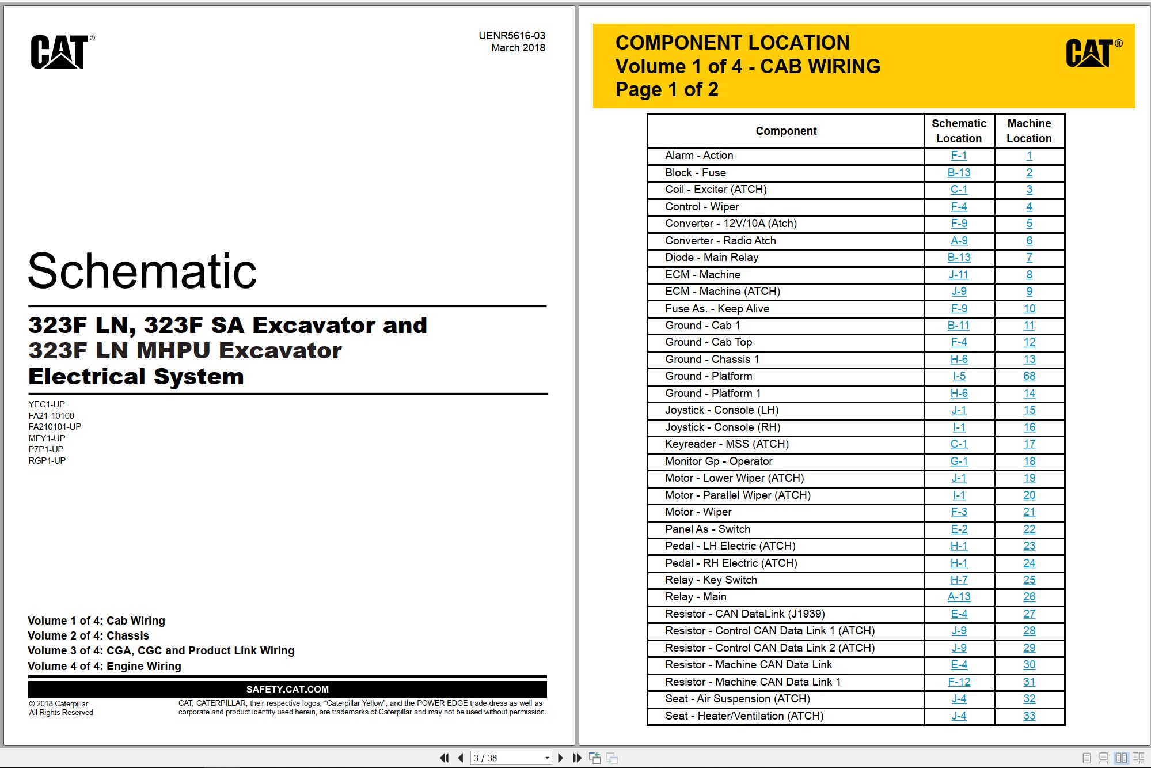The height and width of the screenshot is (768, 1151).
Task: Open schematic location F-1 for Alarm - Action
Action: pyautogui.click(x=959, y=156)
